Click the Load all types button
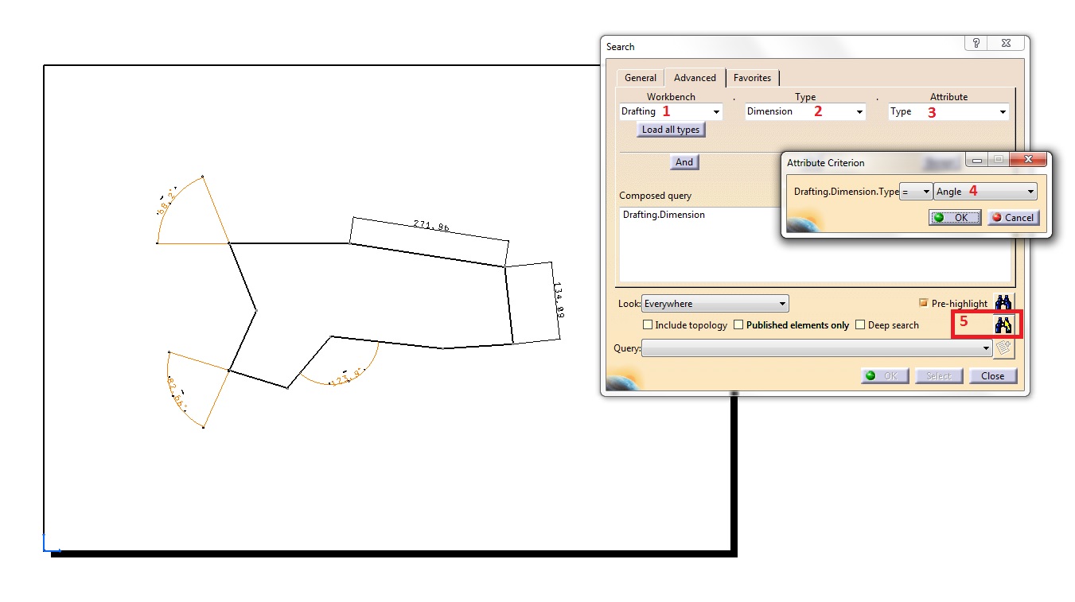This screenshot has height=602, width=1075. tap(670, 129)
